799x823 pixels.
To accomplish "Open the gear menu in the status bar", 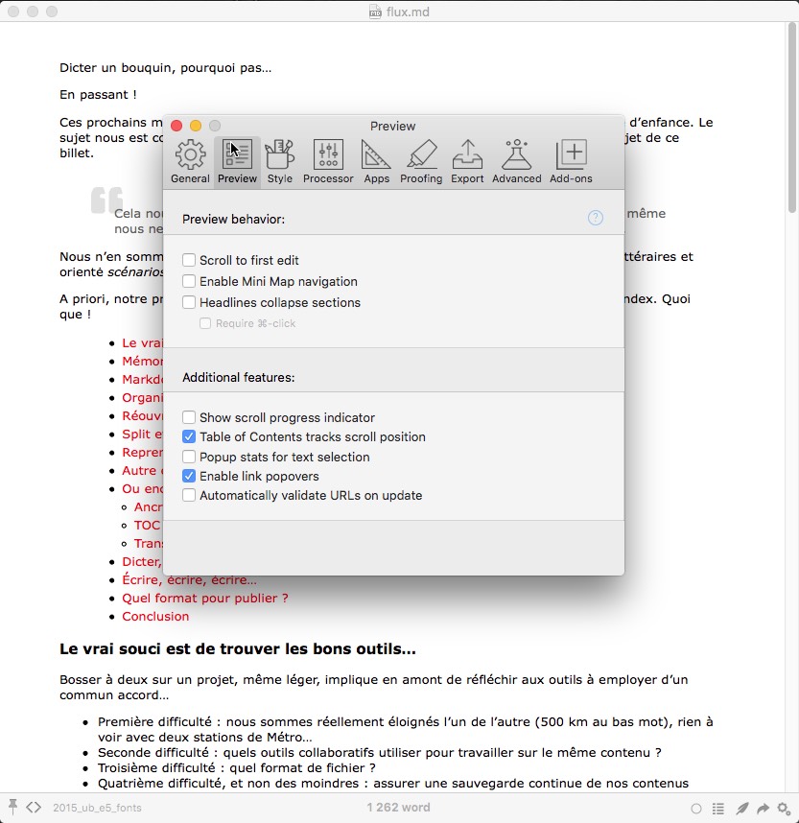I will click(x=785, y=809).
